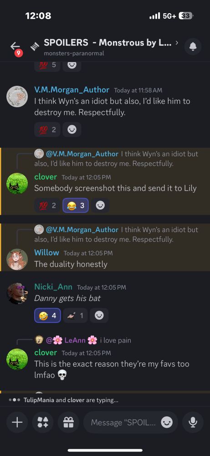
Task: Toggle 100 reaction on clover's screenshot message
Action: point(47,206)
